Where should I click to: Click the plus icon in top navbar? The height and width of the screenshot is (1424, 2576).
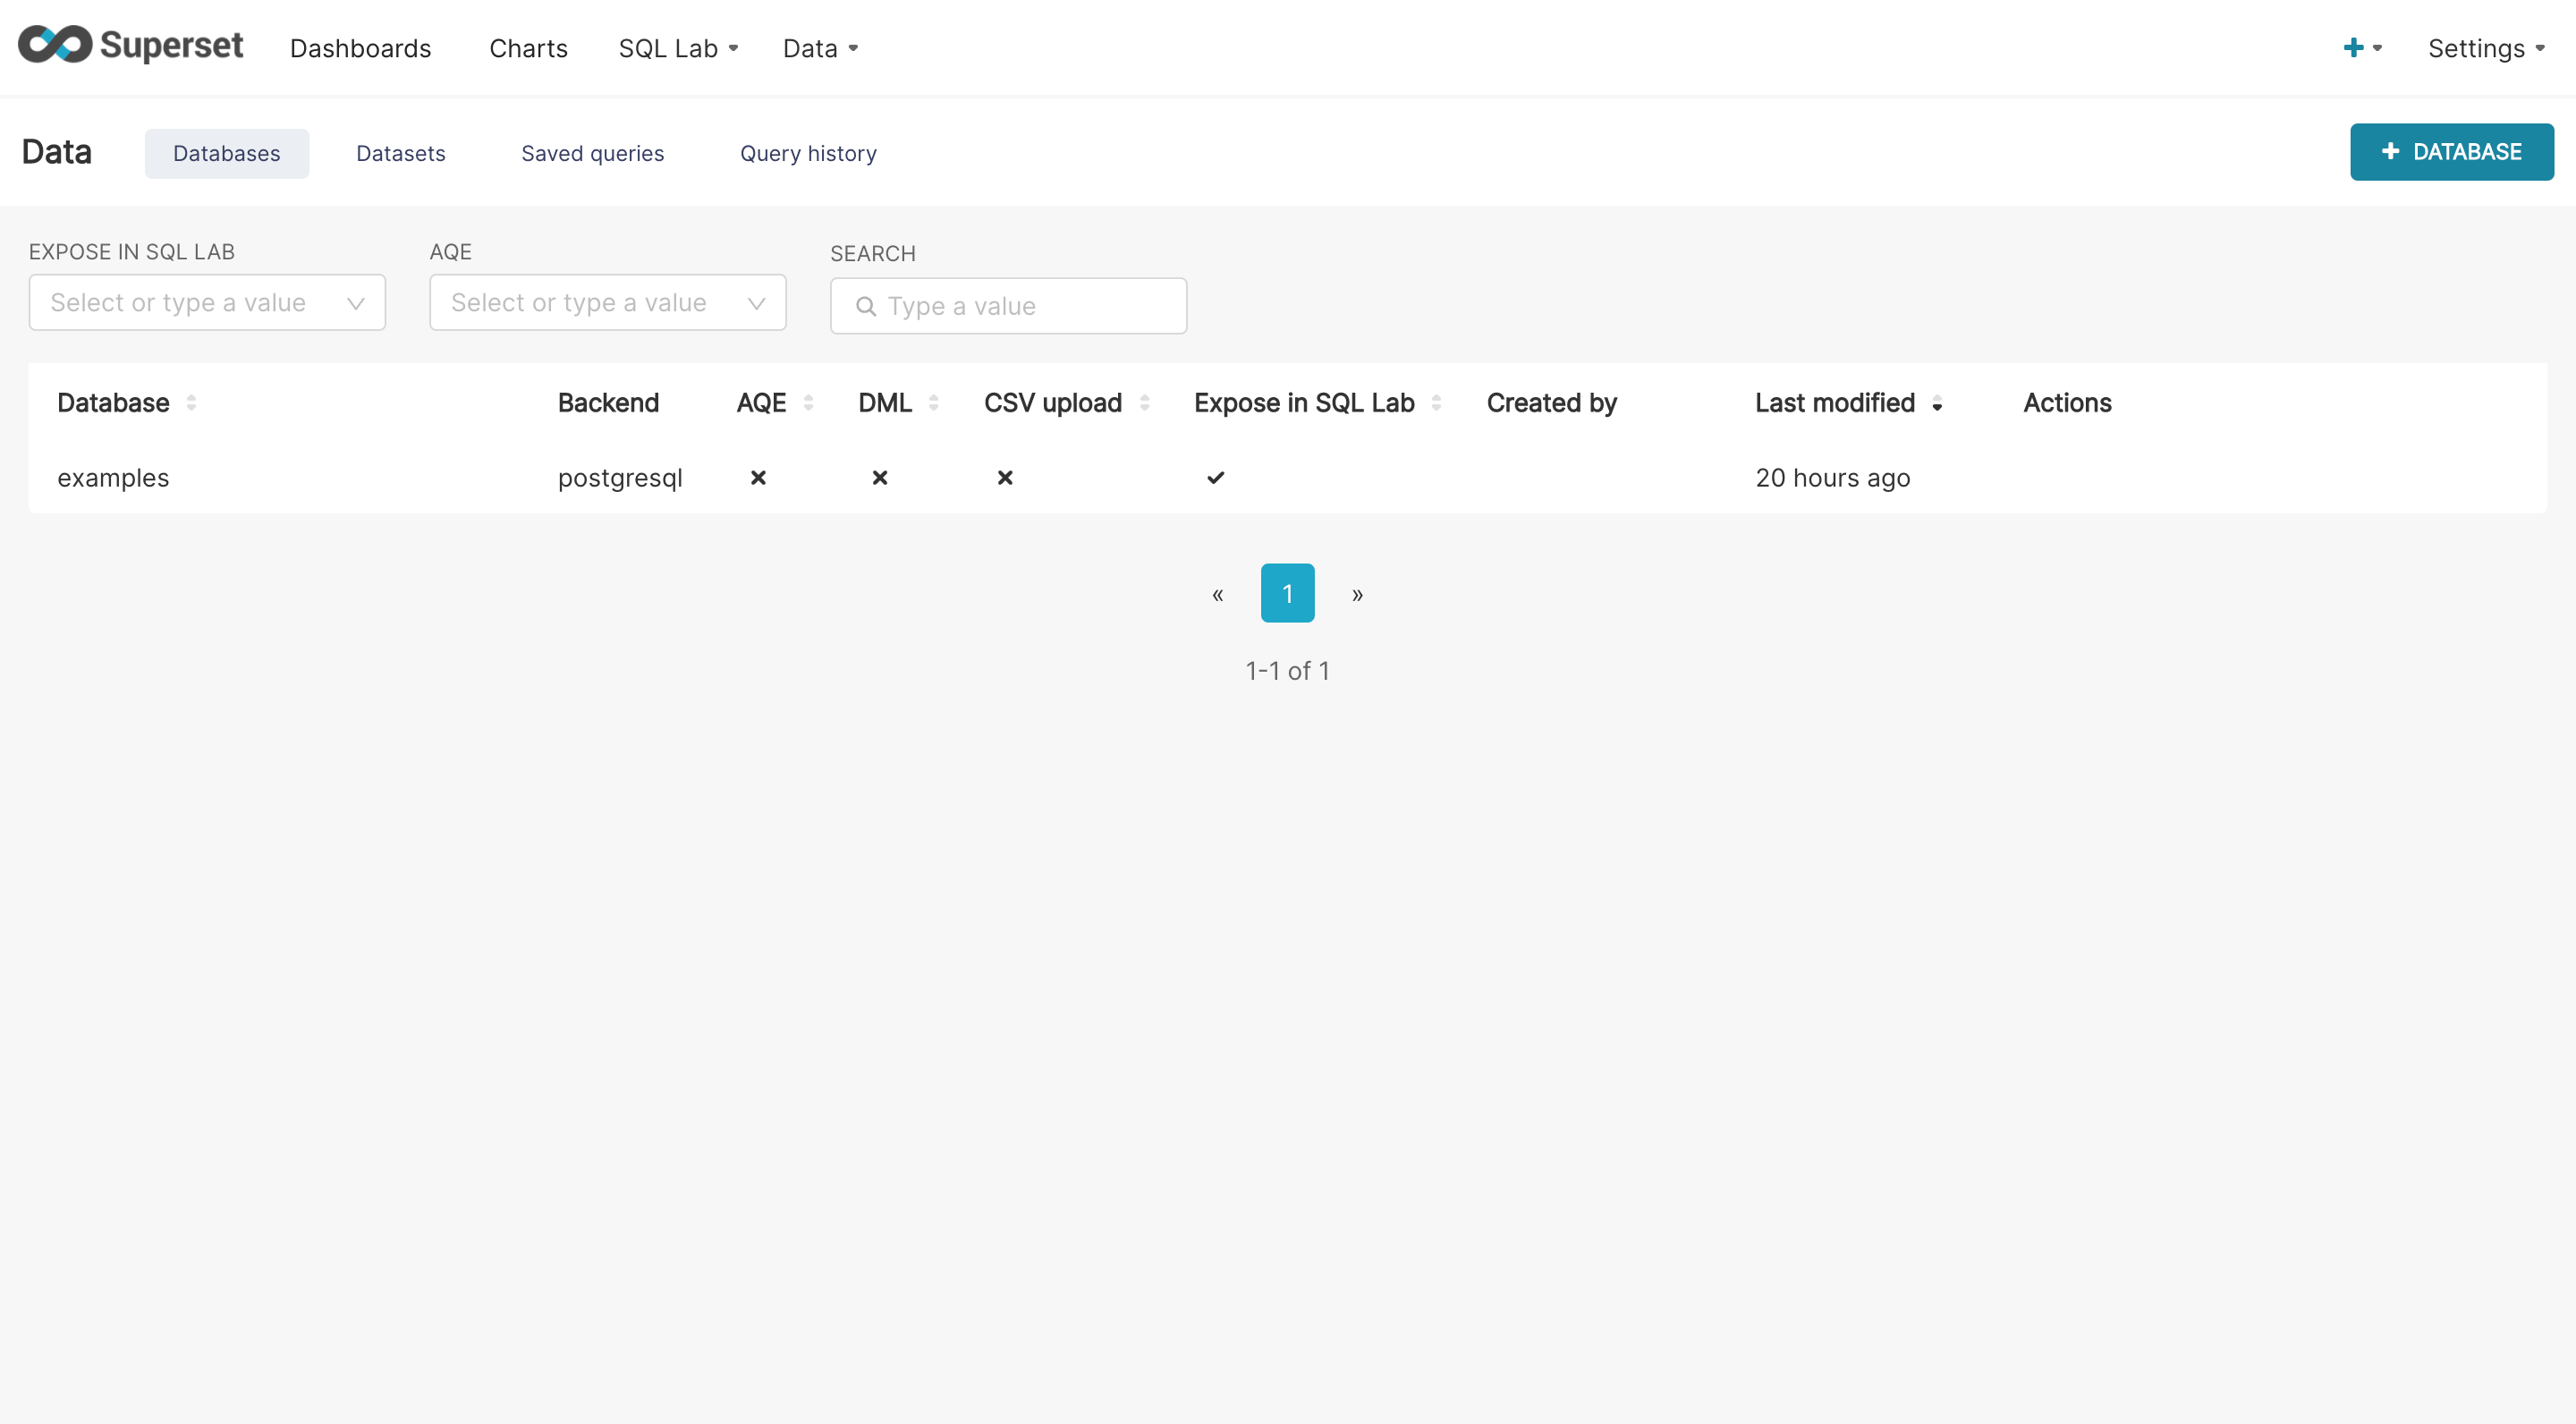[2353, 48]
